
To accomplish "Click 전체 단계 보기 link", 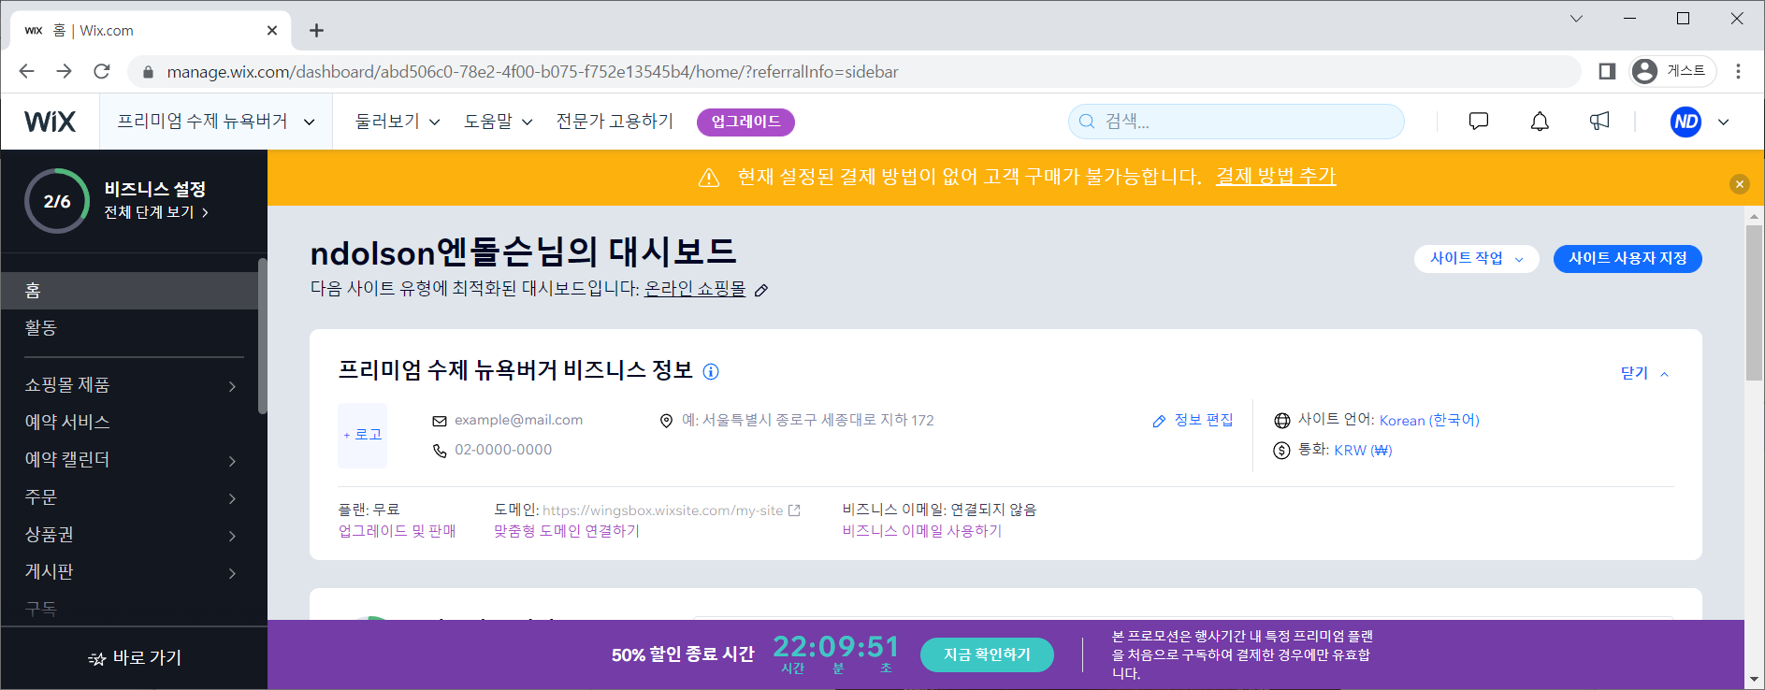I will pos(156,212).
